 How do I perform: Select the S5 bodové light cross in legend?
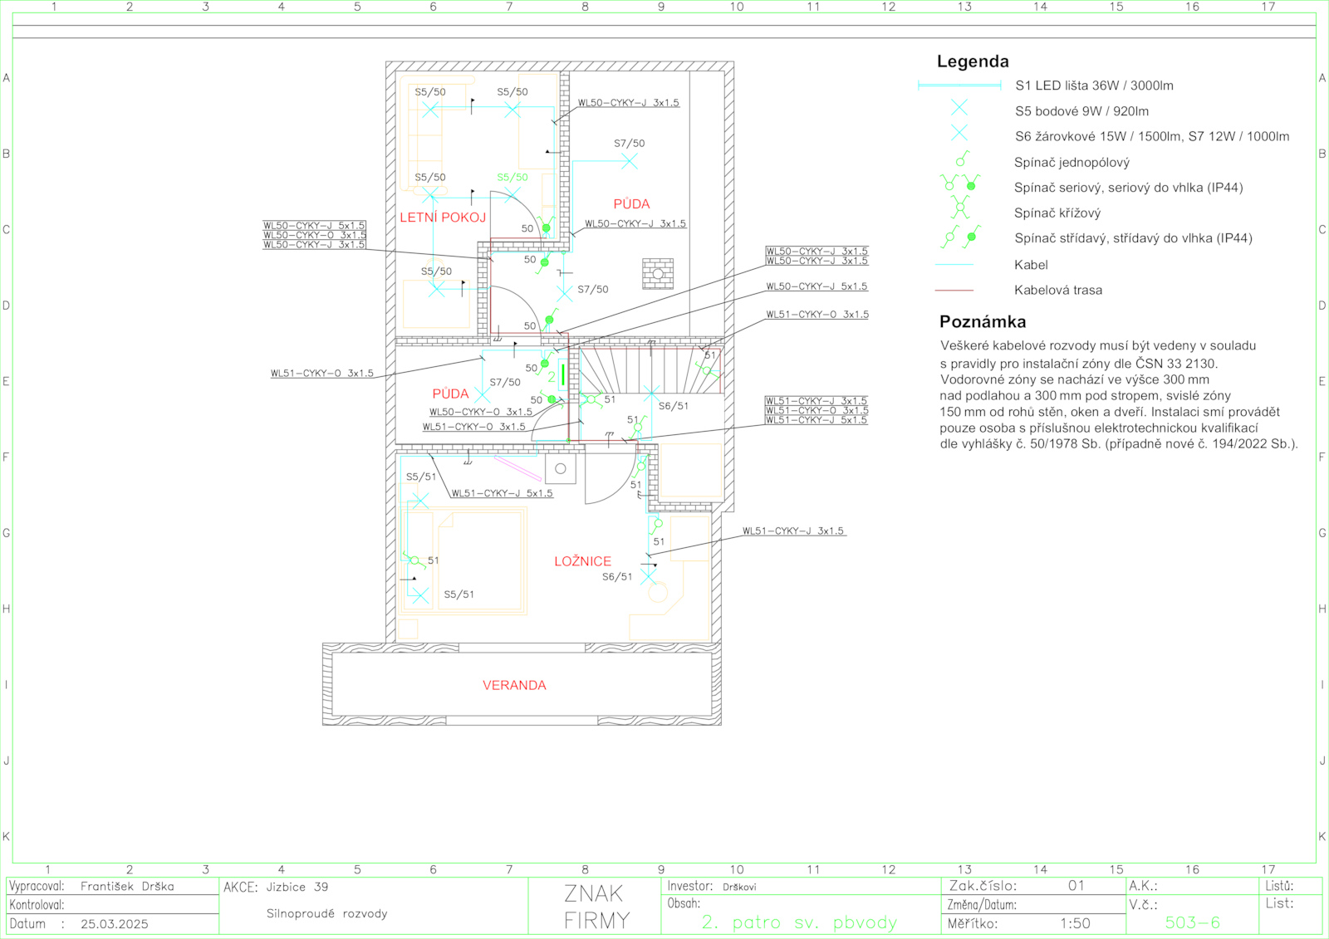[x=959, y=108]
